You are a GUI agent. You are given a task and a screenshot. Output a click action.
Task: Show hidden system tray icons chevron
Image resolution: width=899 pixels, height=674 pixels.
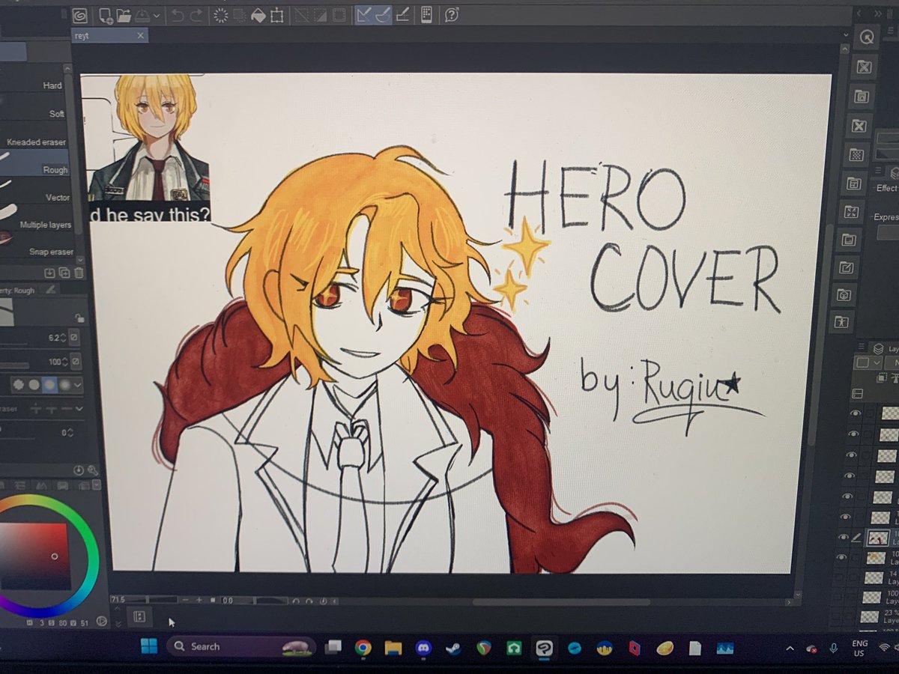[789, 649]
